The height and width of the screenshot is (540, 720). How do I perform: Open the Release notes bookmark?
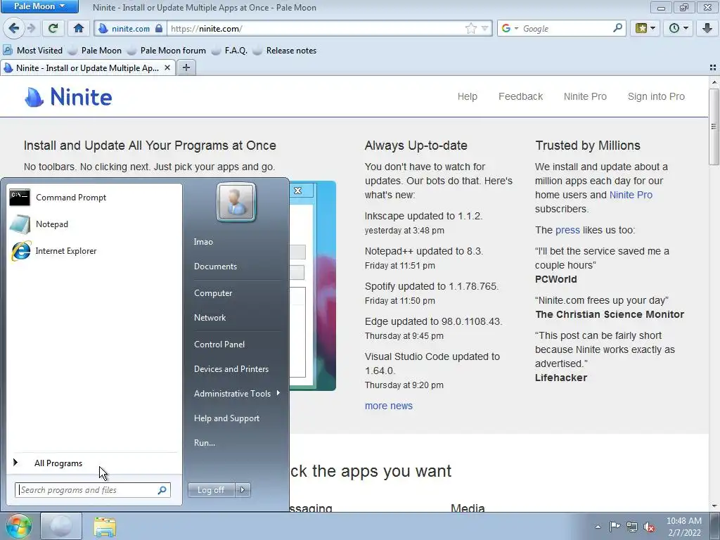(x=285, y=51)
